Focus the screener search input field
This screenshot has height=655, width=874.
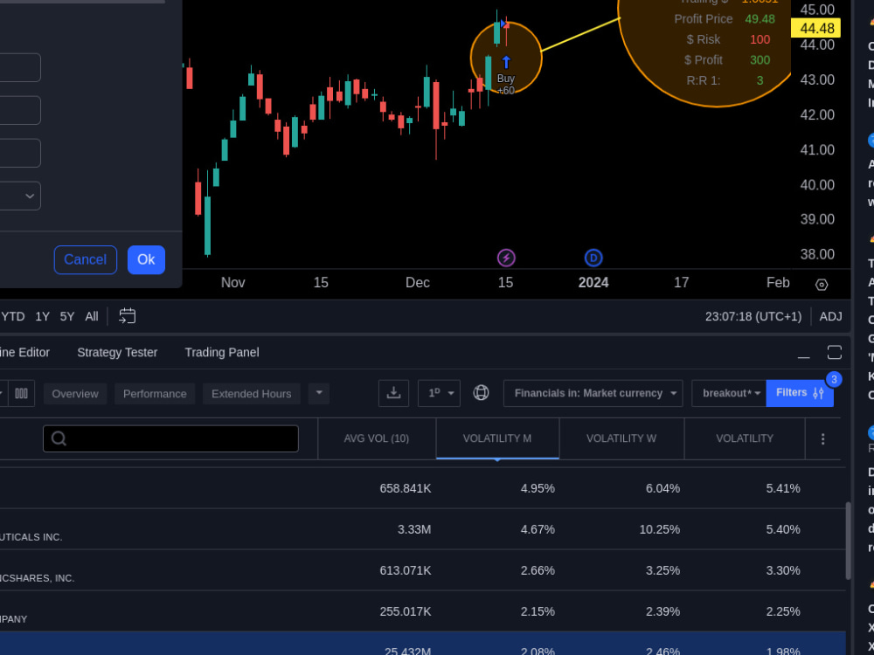pyautogui.click(x=170, y=439)
